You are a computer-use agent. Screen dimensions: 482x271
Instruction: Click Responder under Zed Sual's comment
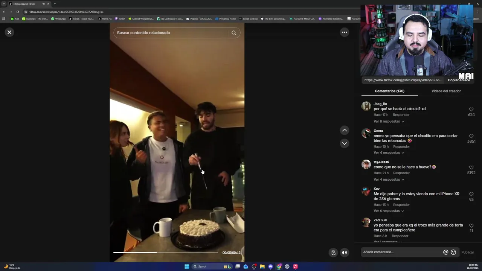point(400,236)
